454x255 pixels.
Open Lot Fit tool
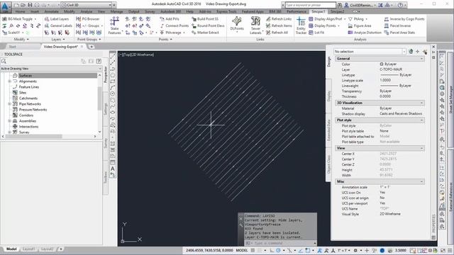(316, 33)
